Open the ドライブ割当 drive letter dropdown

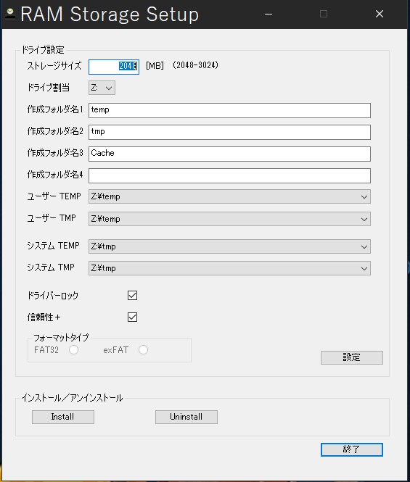[102, 88]
